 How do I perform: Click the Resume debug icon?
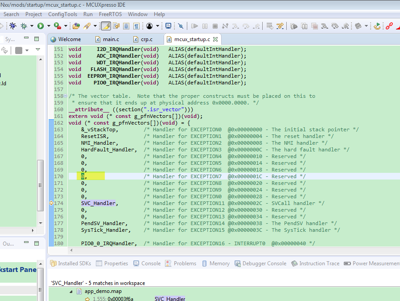195,26
